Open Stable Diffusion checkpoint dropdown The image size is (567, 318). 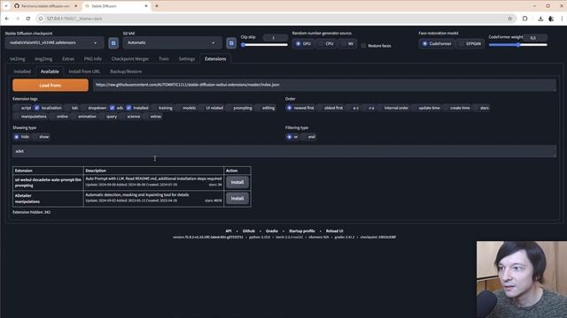(x=54, y=42)
